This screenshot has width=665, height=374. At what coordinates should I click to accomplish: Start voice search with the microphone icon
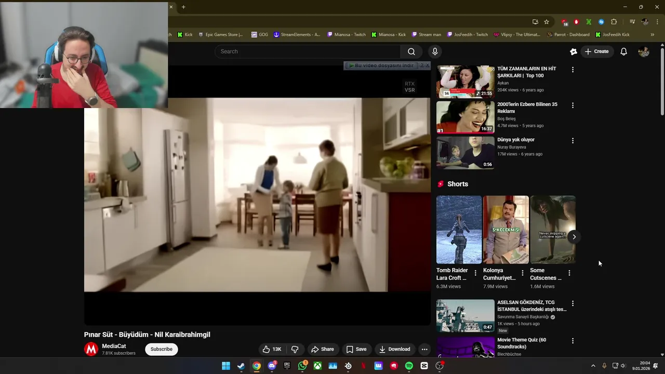point(435,51)
